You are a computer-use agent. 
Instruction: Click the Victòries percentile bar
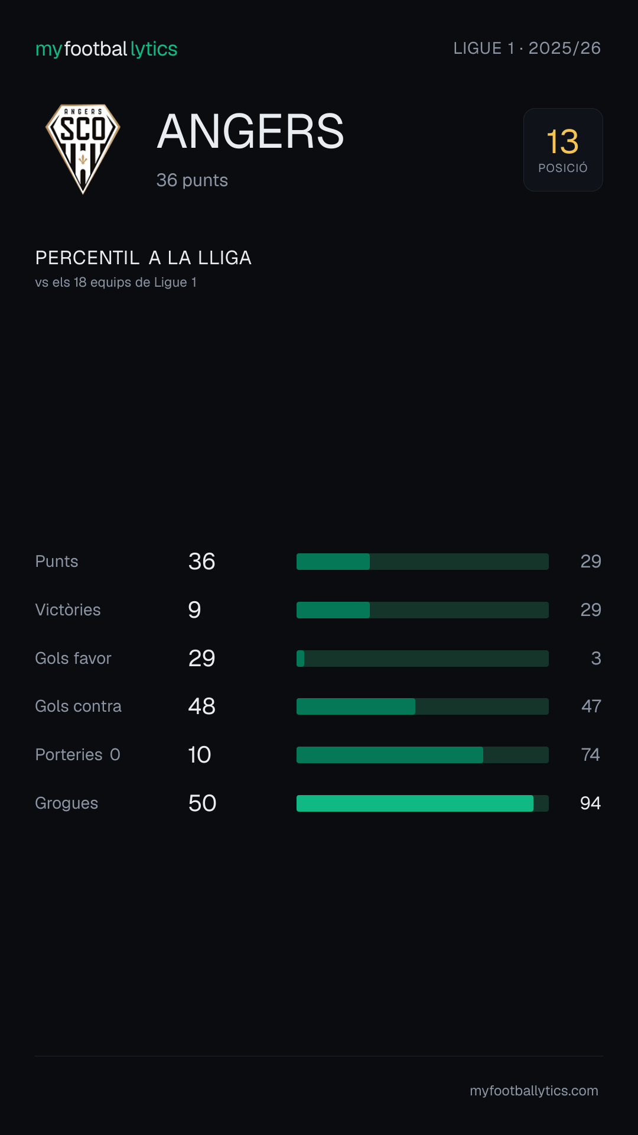(422, 610)
